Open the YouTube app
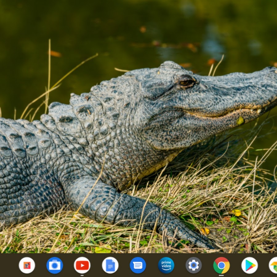 [x=82, y=265]
